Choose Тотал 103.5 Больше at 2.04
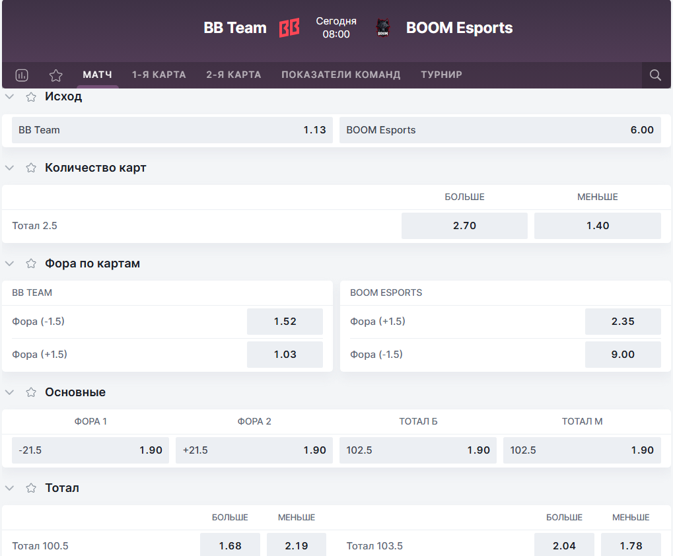Image resolution: width=673 pixels, height=556 pixels. [564, 545]
